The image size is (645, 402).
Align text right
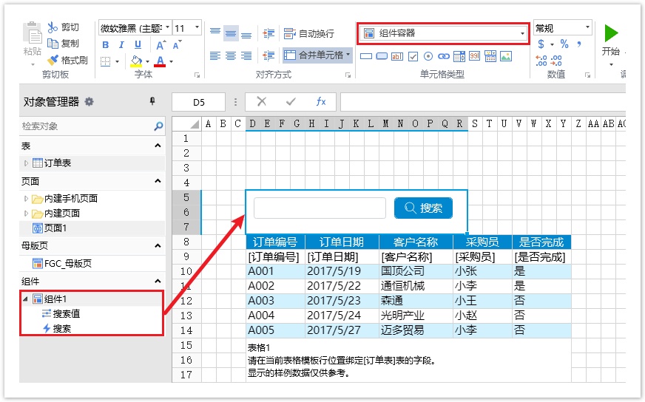coord(246,55)
